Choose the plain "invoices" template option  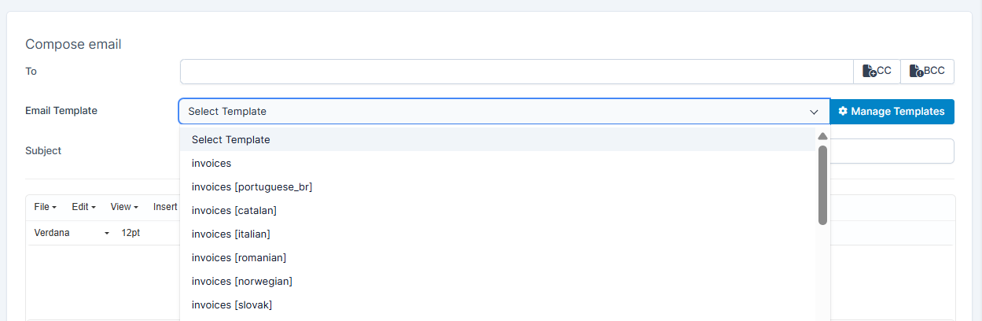pos(211,163)
